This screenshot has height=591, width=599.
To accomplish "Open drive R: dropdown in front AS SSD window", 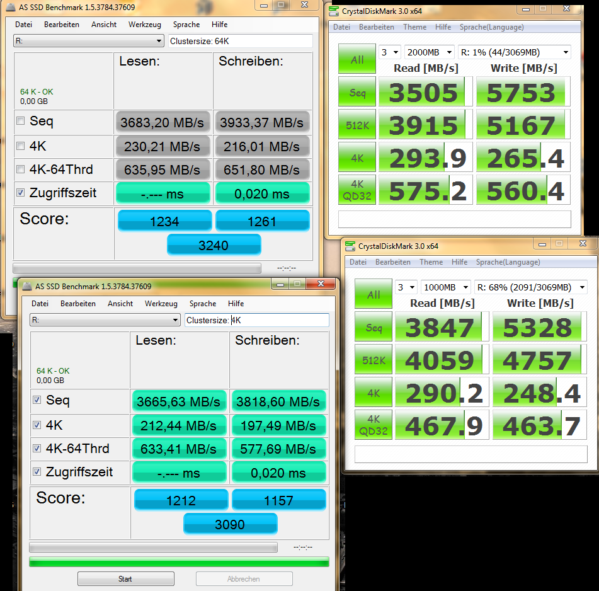I will click(x=105, y=320).
